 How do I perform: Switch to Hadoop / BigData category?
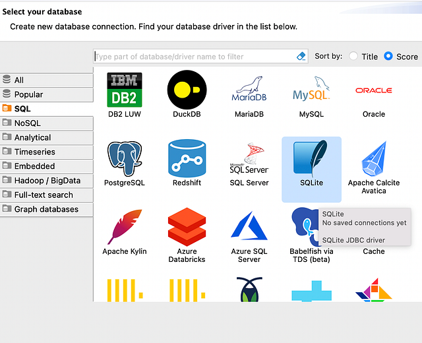tap(47, 180)
